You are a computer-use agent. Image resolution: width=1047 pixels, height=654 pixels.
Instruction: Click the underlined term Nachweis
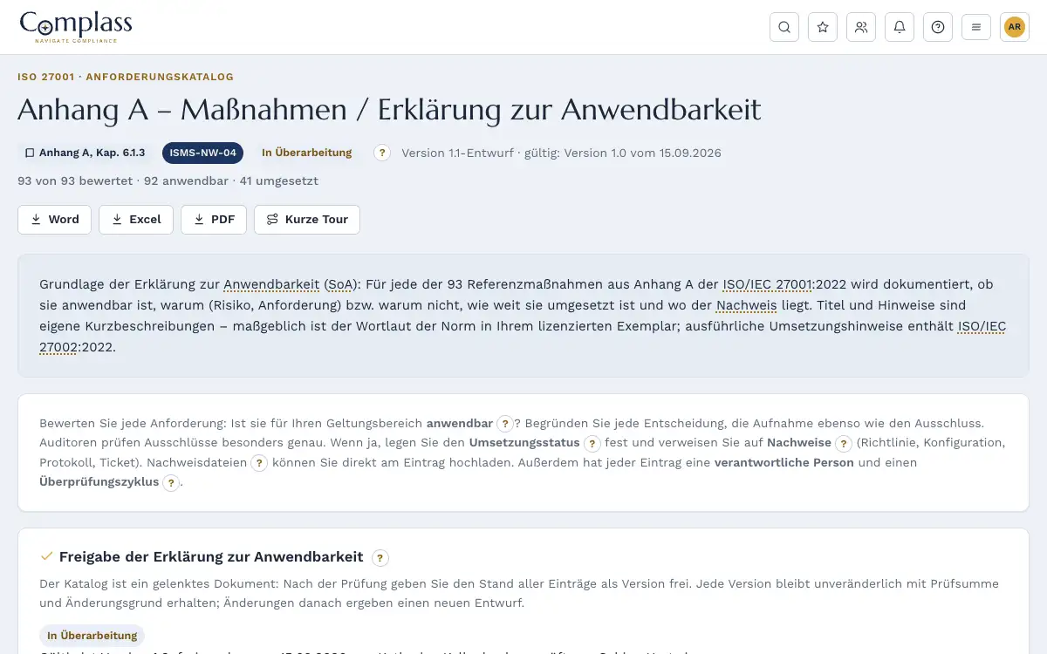tap(745, 305)
